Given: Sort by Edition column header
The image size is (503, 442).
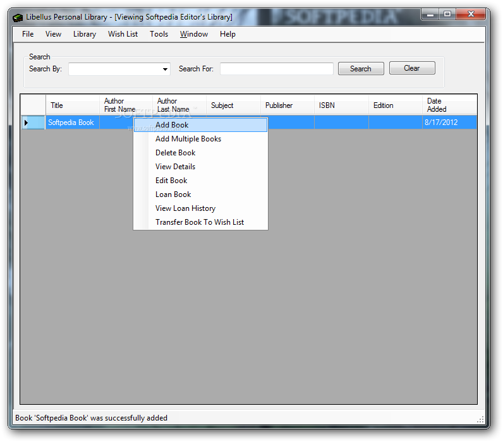Looking at the screenshot, I should [396, 105].
